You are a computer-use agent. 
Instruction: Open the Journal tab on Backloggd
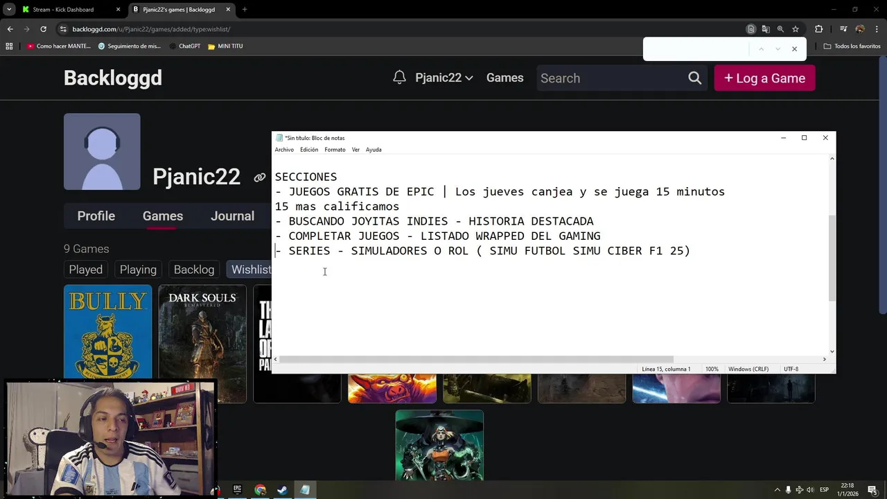coord(232,216)
